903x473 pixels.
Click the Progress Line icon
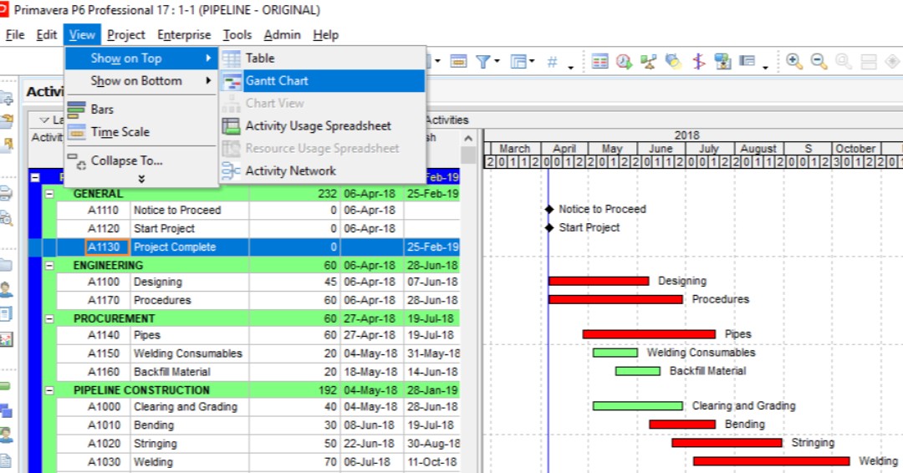coord(698,61)
